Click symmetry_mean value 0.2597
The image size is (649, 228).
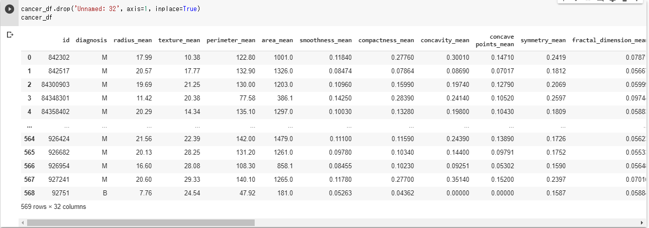click(556, 98)
